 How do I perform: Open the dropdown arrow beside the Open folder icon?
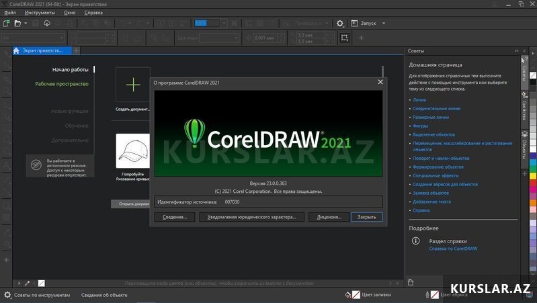(x=26, y=24)
